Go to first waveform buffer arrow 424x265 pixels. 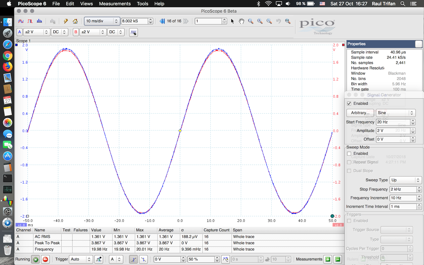[162, 21]
